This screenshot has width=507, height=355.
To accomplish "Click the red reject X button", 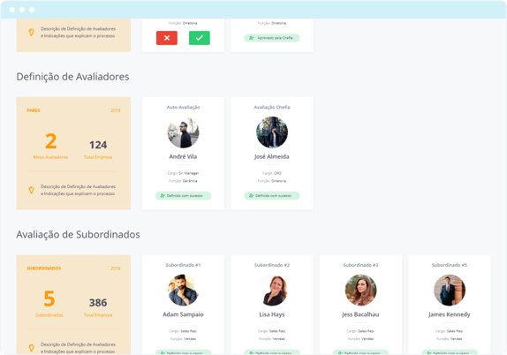I will (167, 38).
